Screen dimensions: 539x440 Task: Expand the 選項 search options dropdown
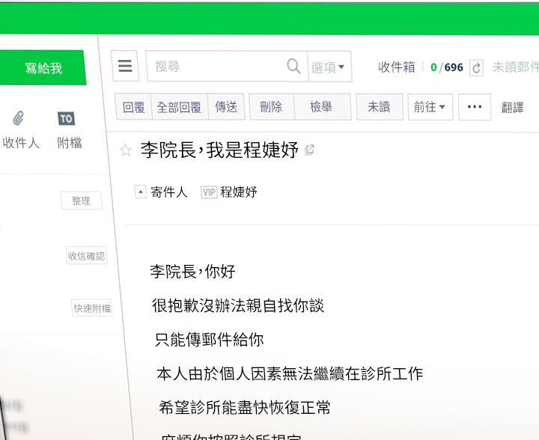[328, 67]
